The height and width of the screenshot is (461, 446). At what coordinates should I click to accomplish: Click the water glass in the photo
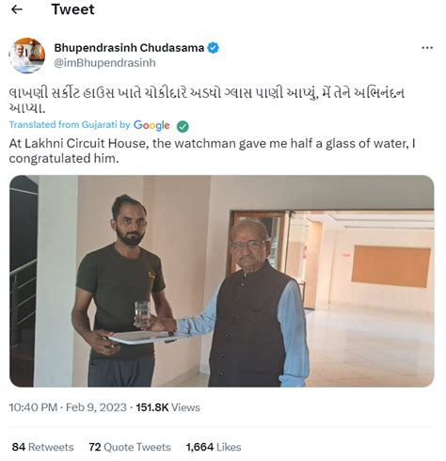[x=142, y=315]
